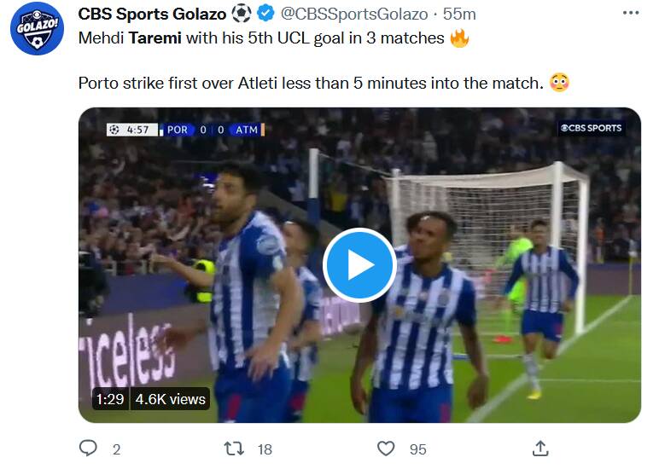This screenshot has height=469, width=659.
Task: Click the 18 retweets count
Action: [x=265, y=448]
